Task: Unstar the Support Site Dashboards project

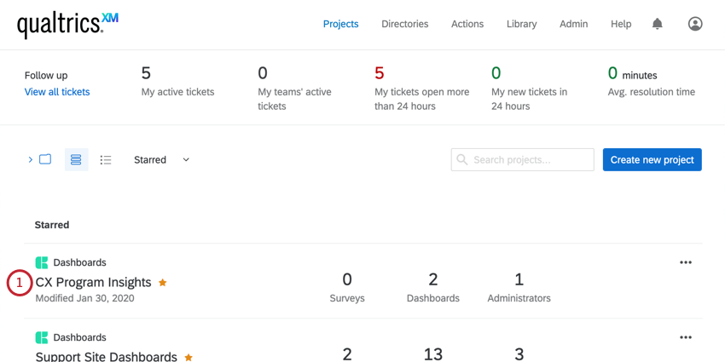Action: click(x=188, y=357)
